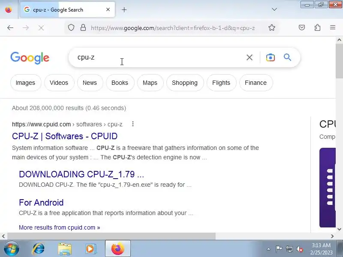343x257 pixels.
Task: Switch to Shopping results
Action: point(185,83)
